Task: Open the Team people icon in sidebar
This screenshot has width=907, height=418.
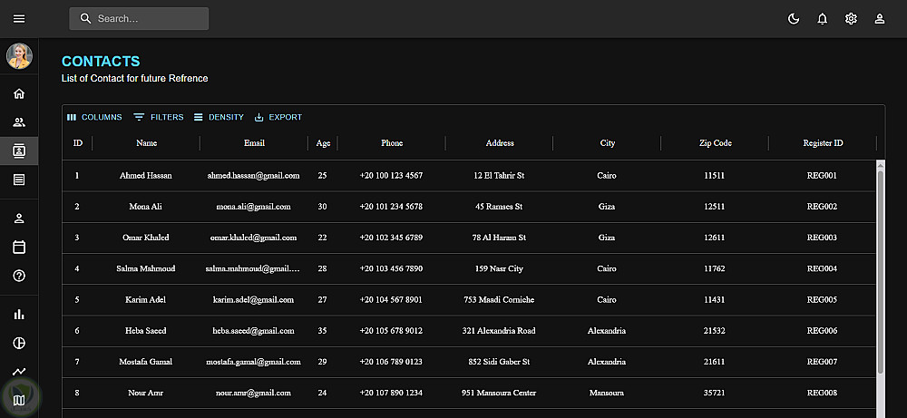Action: click(19, 122)
